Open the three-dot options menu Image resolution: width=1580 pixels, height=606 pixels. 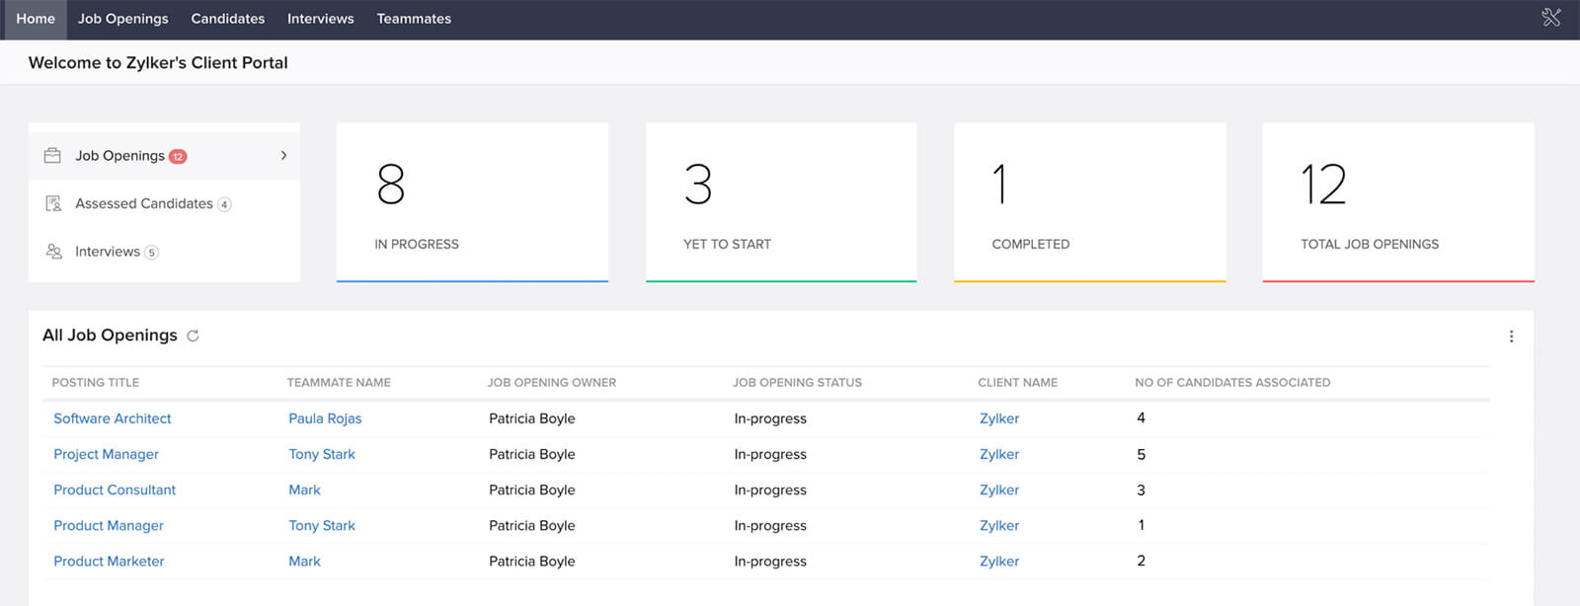pyautogui.click(x=1511, y=337)
